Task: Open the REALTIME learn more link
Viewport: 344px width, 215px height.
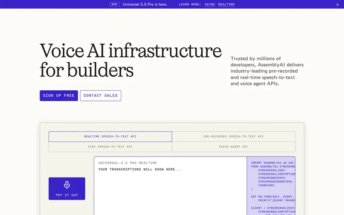Action: coord(227,4)
